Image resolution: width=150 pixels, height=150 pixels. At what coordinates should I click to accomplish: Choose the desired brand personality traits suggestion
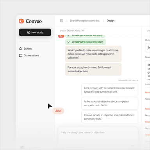point(110,117)
